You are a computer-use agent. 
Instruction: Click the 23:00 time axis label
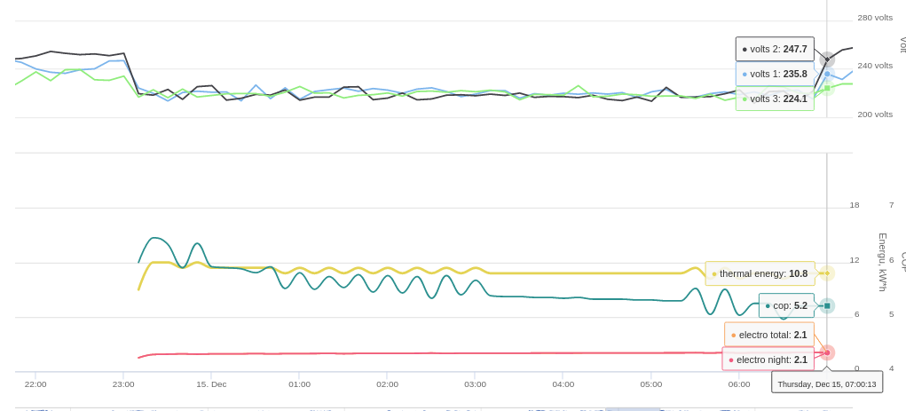pyautogui.click(x=123, y=384)
